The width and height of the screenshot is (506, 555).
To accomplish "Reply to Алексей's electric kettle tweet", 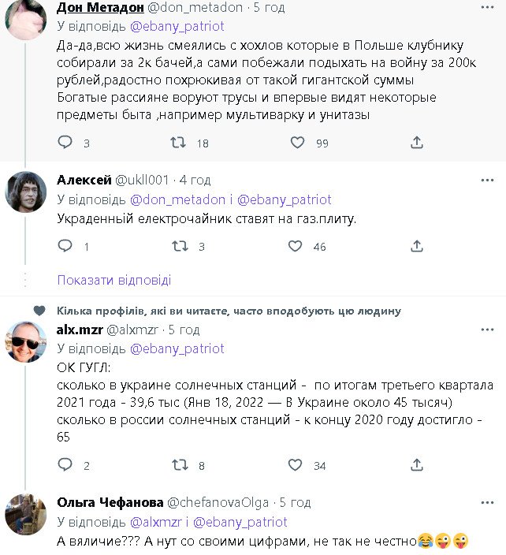I will (65, 246).
